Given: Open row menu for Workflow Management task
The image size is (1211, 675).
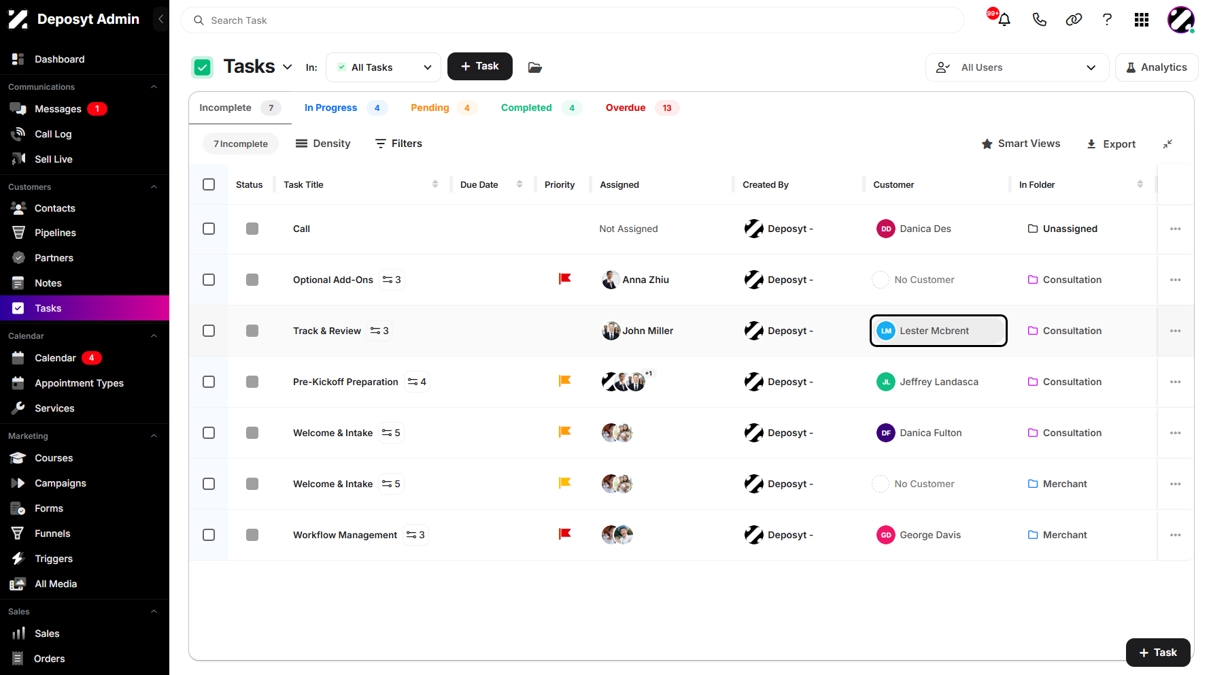Looking at the screenshot, I should pos(1176,535).
